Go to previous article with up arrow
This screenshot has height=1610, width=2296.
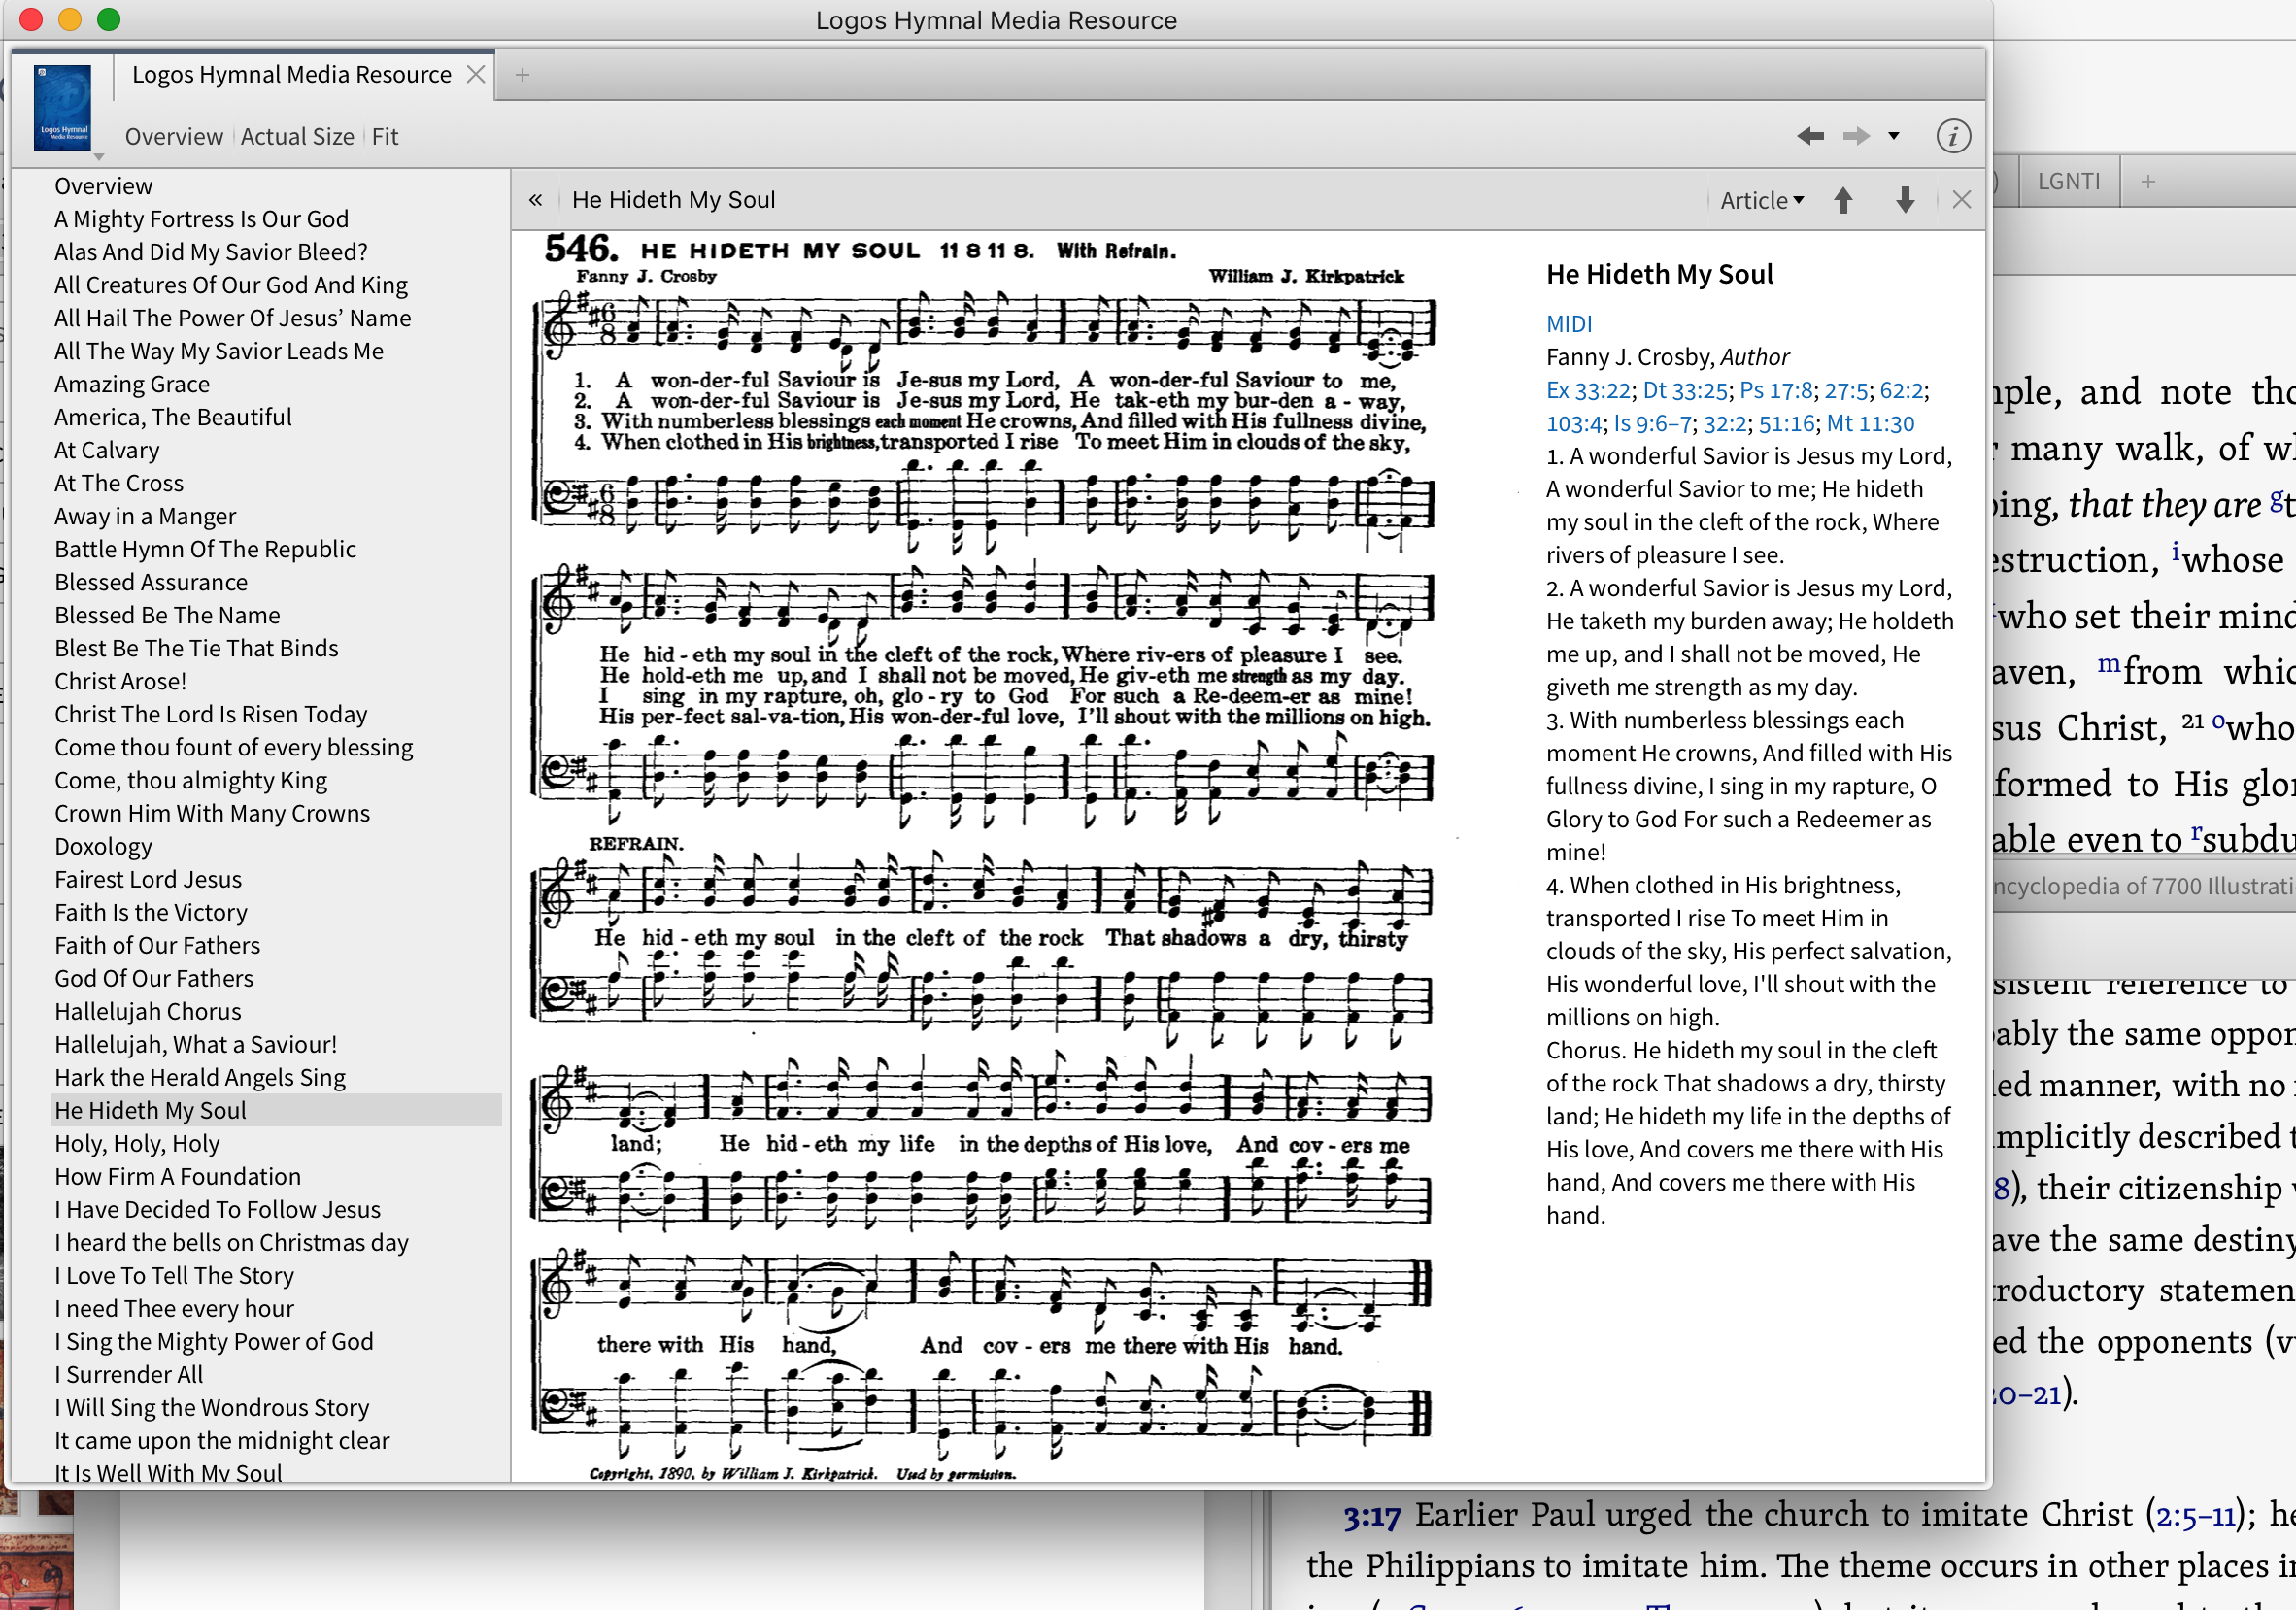click(1843, 200)
